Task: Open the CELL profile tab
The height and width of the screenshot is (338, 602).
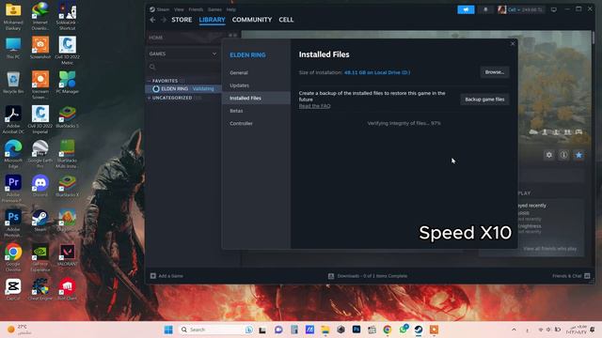Action: tap(286, 20)
